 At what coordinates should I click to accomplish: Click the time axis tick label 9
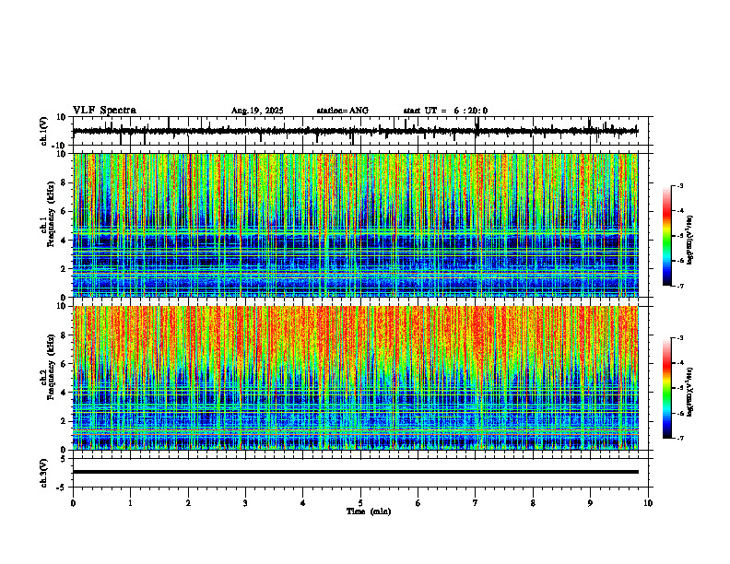pos(590,503)
